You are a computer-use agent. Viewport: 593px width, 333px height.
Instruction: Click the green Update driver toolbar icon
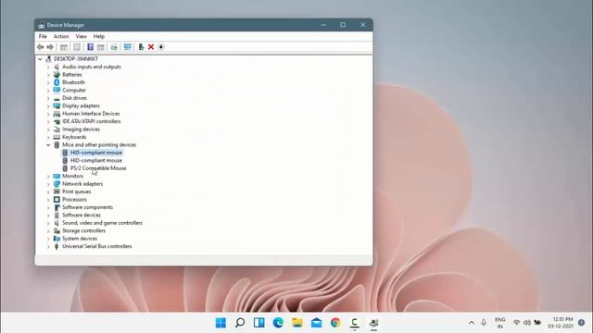[x=141, y=47]
